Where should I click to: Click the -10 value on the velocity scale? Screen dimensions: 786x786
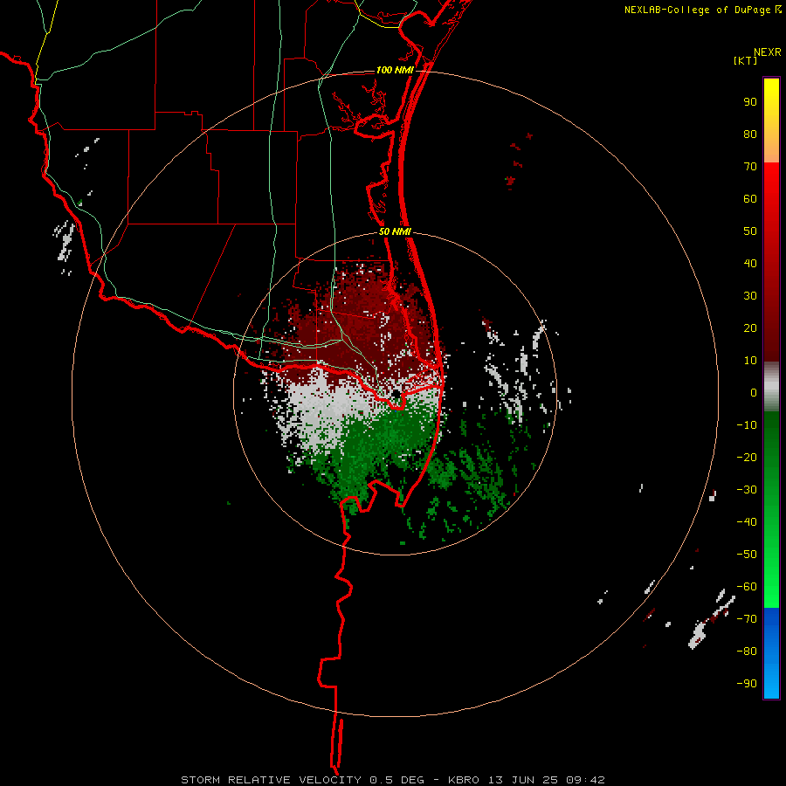click(x=747, y=425)
